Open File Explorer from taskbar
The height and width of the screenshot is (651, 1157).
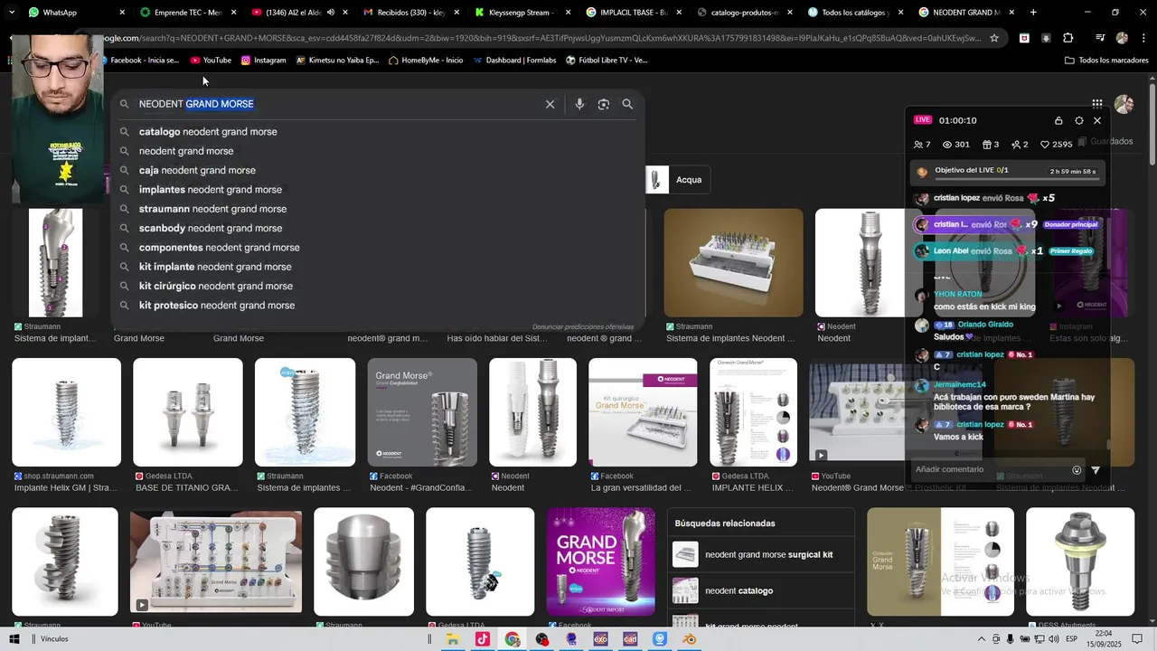453,639
